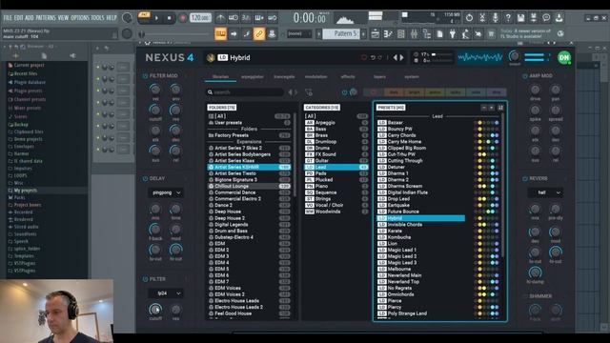The width and height of the screenshot is (610, 343).
Task: Open the OPTIONS menu
Action: click(80, 18)
